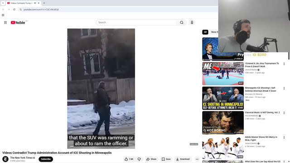Open ICE Shooting in Minneapolis thumbnail
Viewport: 290px width, 163px height.
223,98
